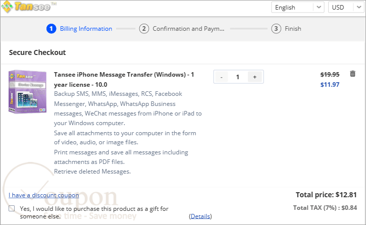Click the original price $19.95
The height and width of the screenshot is (225, 366).
[330, 75]
